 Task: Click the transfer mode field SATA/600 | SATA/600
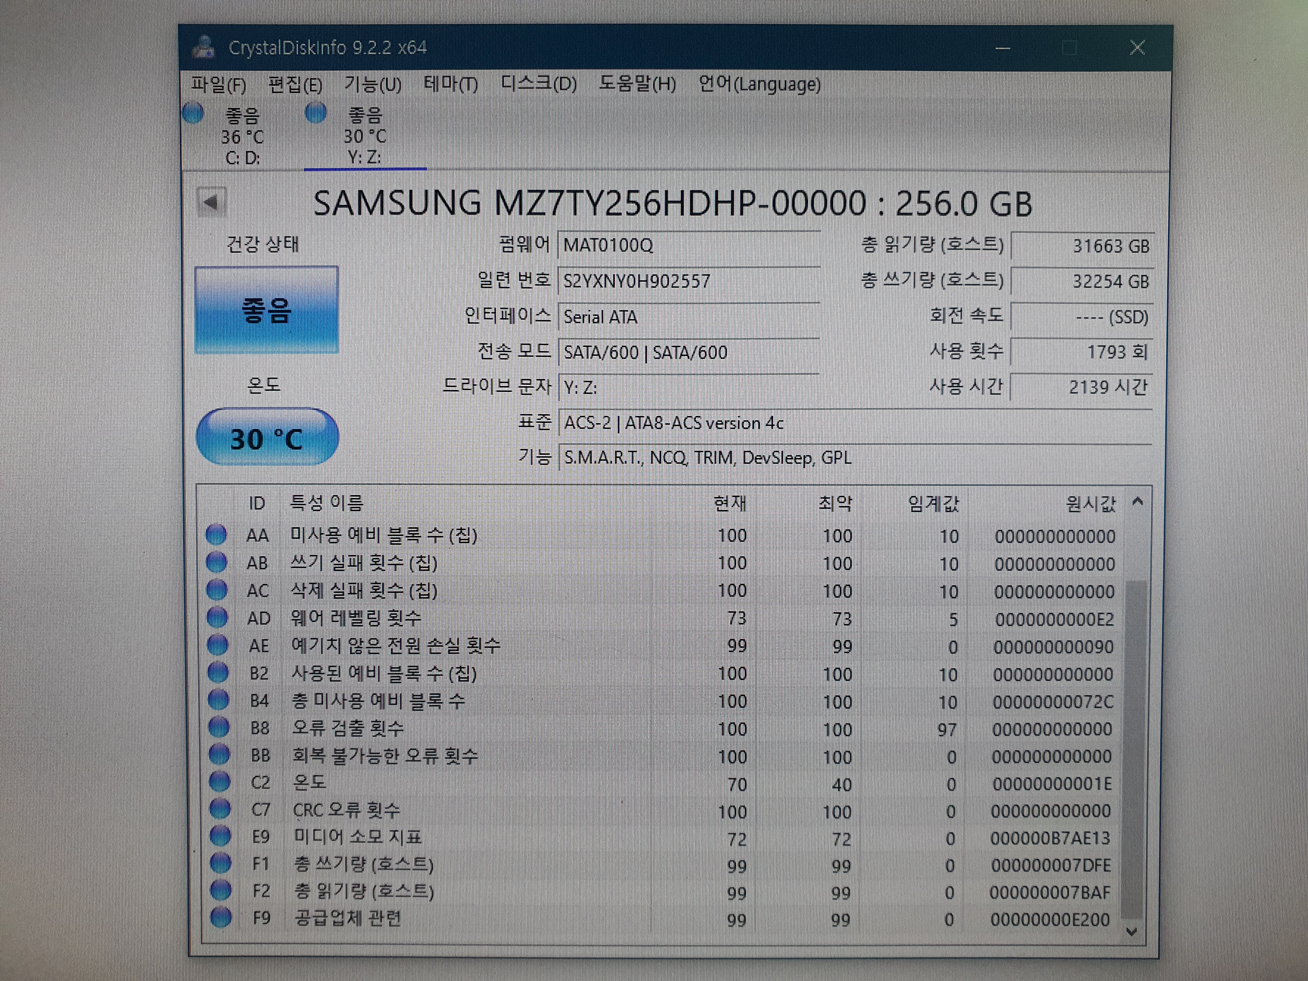pyautogui.click(x=688, y=352)
